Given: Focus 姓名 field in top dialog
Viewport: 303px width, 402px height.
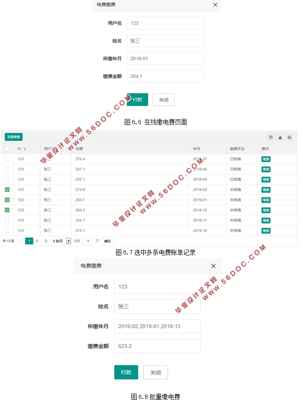Looking at the screenshot, I should [165, 41].
